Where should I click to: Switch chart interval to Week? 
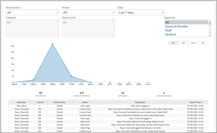tap(183, 43)
